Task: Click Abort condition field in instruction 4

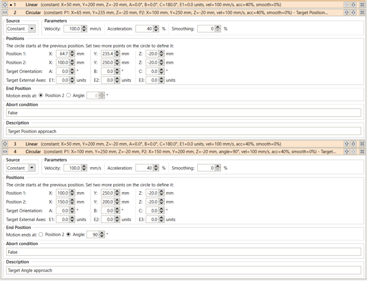Action: [x=183, y=252]
